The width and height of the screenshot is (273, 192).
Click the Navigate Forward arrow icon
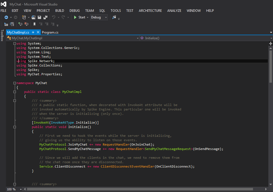[x=16, y=17]
